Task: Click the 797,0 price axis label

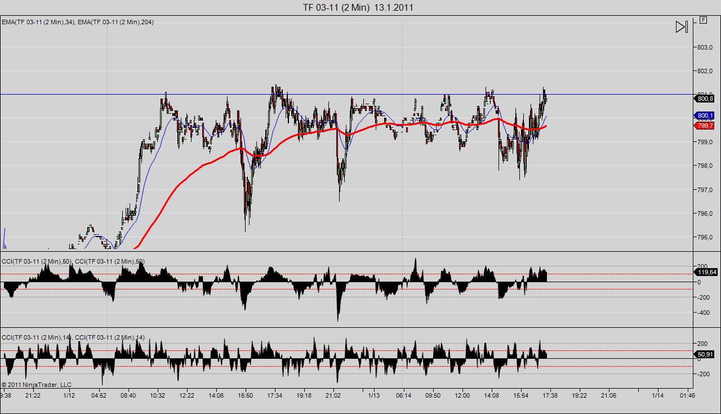Action: tap(705, 190)
